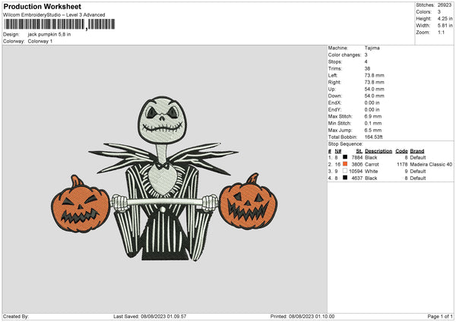
Task: Click the St. column header
Action: pos(359,151)
